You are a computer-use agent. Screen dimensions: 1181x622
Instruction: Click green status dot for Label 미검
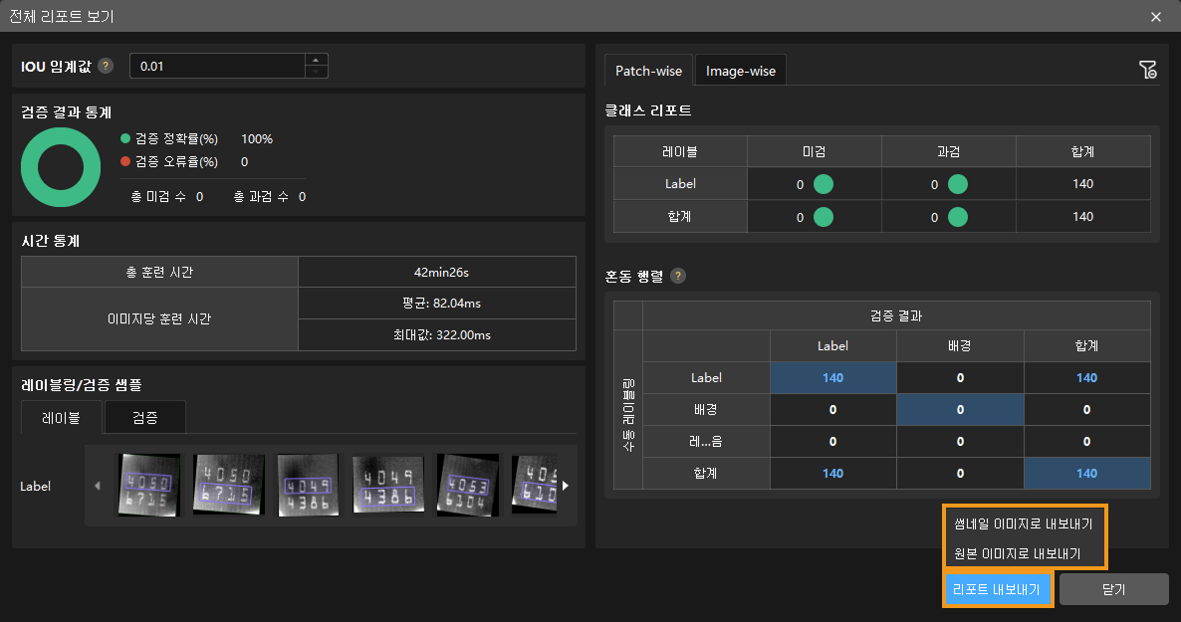[824, 184]
